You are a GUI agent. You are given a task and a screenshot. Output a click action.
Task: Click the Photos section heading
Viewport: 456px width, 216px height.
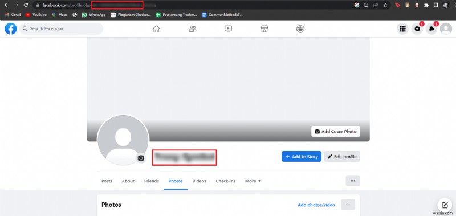click(111, 205)
